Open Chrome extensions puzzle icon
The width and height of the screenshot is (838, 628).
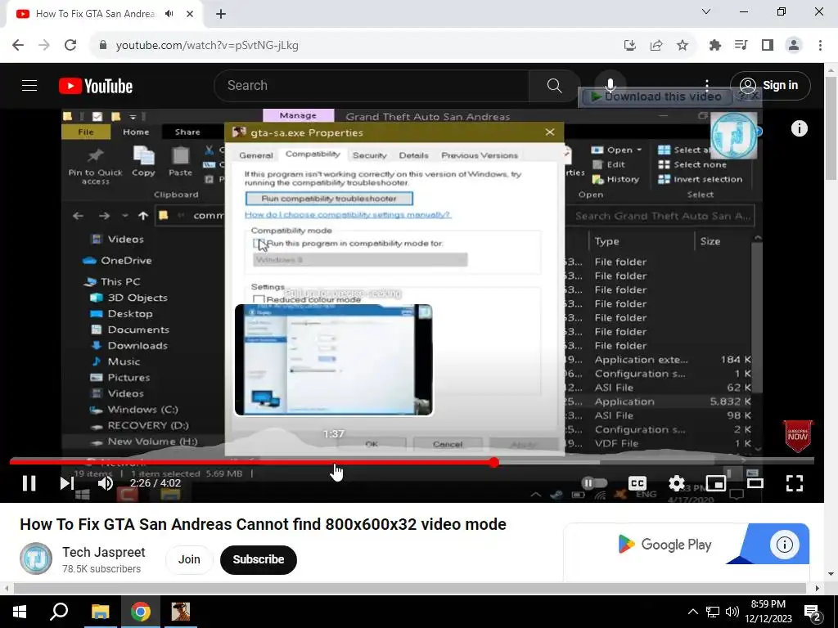point(715,46)
